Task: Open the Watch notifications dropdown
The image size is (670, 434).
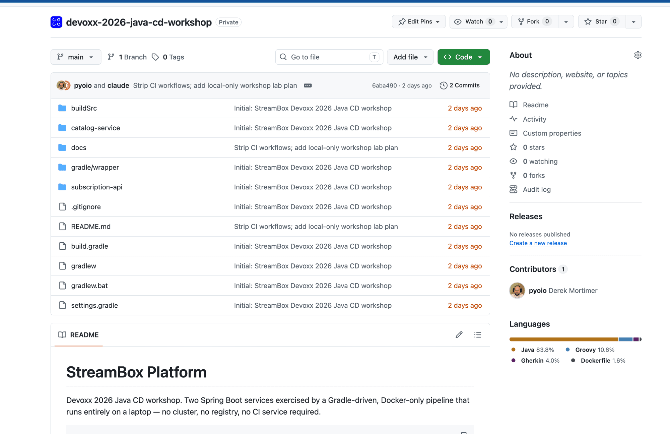Action: pos(478,21)
